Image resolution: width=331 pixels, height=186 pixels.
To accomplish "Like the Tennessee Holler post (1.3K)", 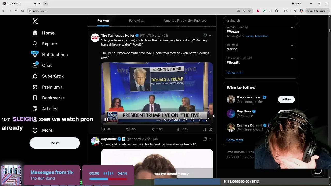I will (x=157, y=129).
